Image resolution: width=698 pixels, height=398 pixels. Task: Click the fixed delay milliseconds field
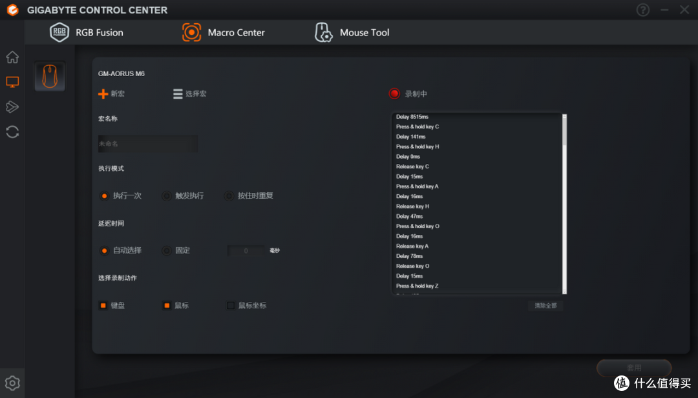[x=246, y=251]
